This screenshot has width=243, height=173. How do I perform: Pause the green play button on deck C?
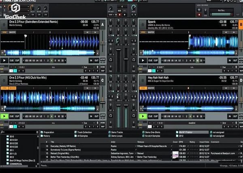pyautogui.click(x=4, y=116)
